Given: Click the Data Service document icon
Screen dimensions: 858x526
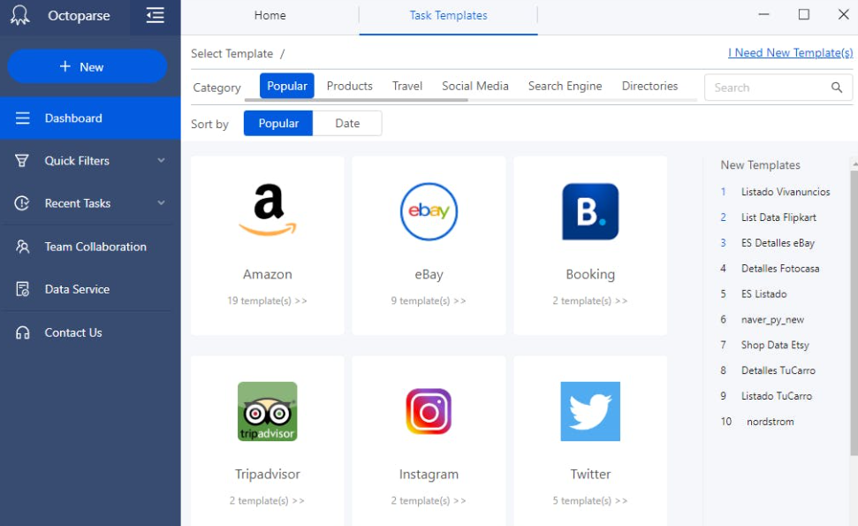Looking at the screenshot, I should click(x=22, y=289).
